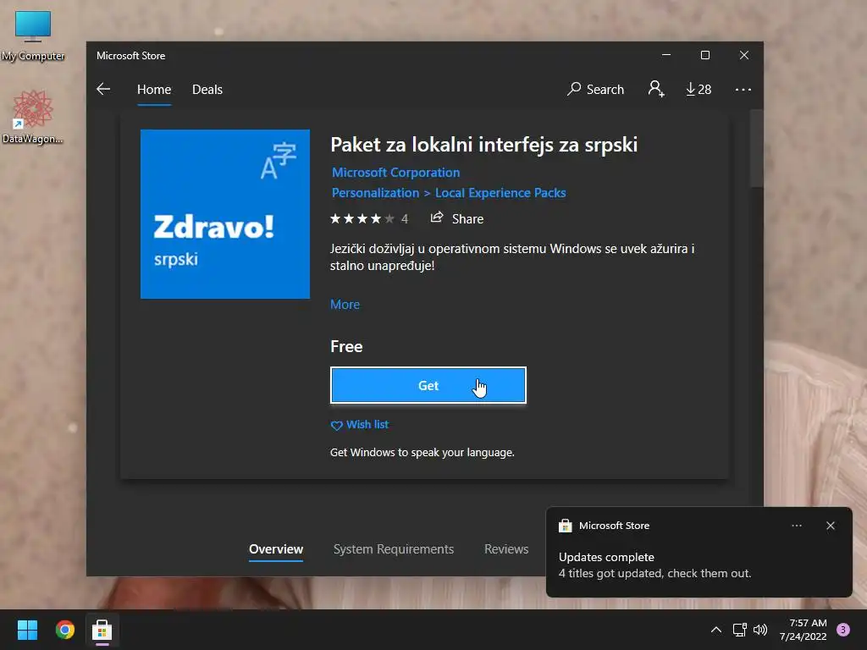Close the Microsoft Store window
867x650 pixels.
pyautogui.click(x=744, y=55)
